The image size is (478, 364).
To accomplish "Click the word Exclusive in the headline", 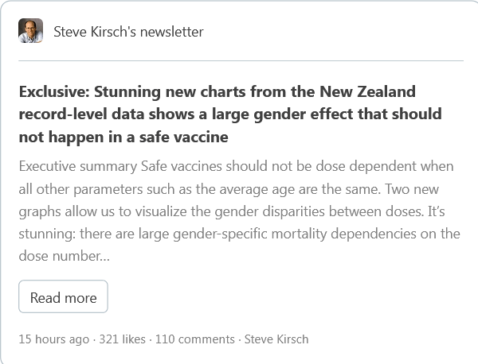I will tap(51, 91).
